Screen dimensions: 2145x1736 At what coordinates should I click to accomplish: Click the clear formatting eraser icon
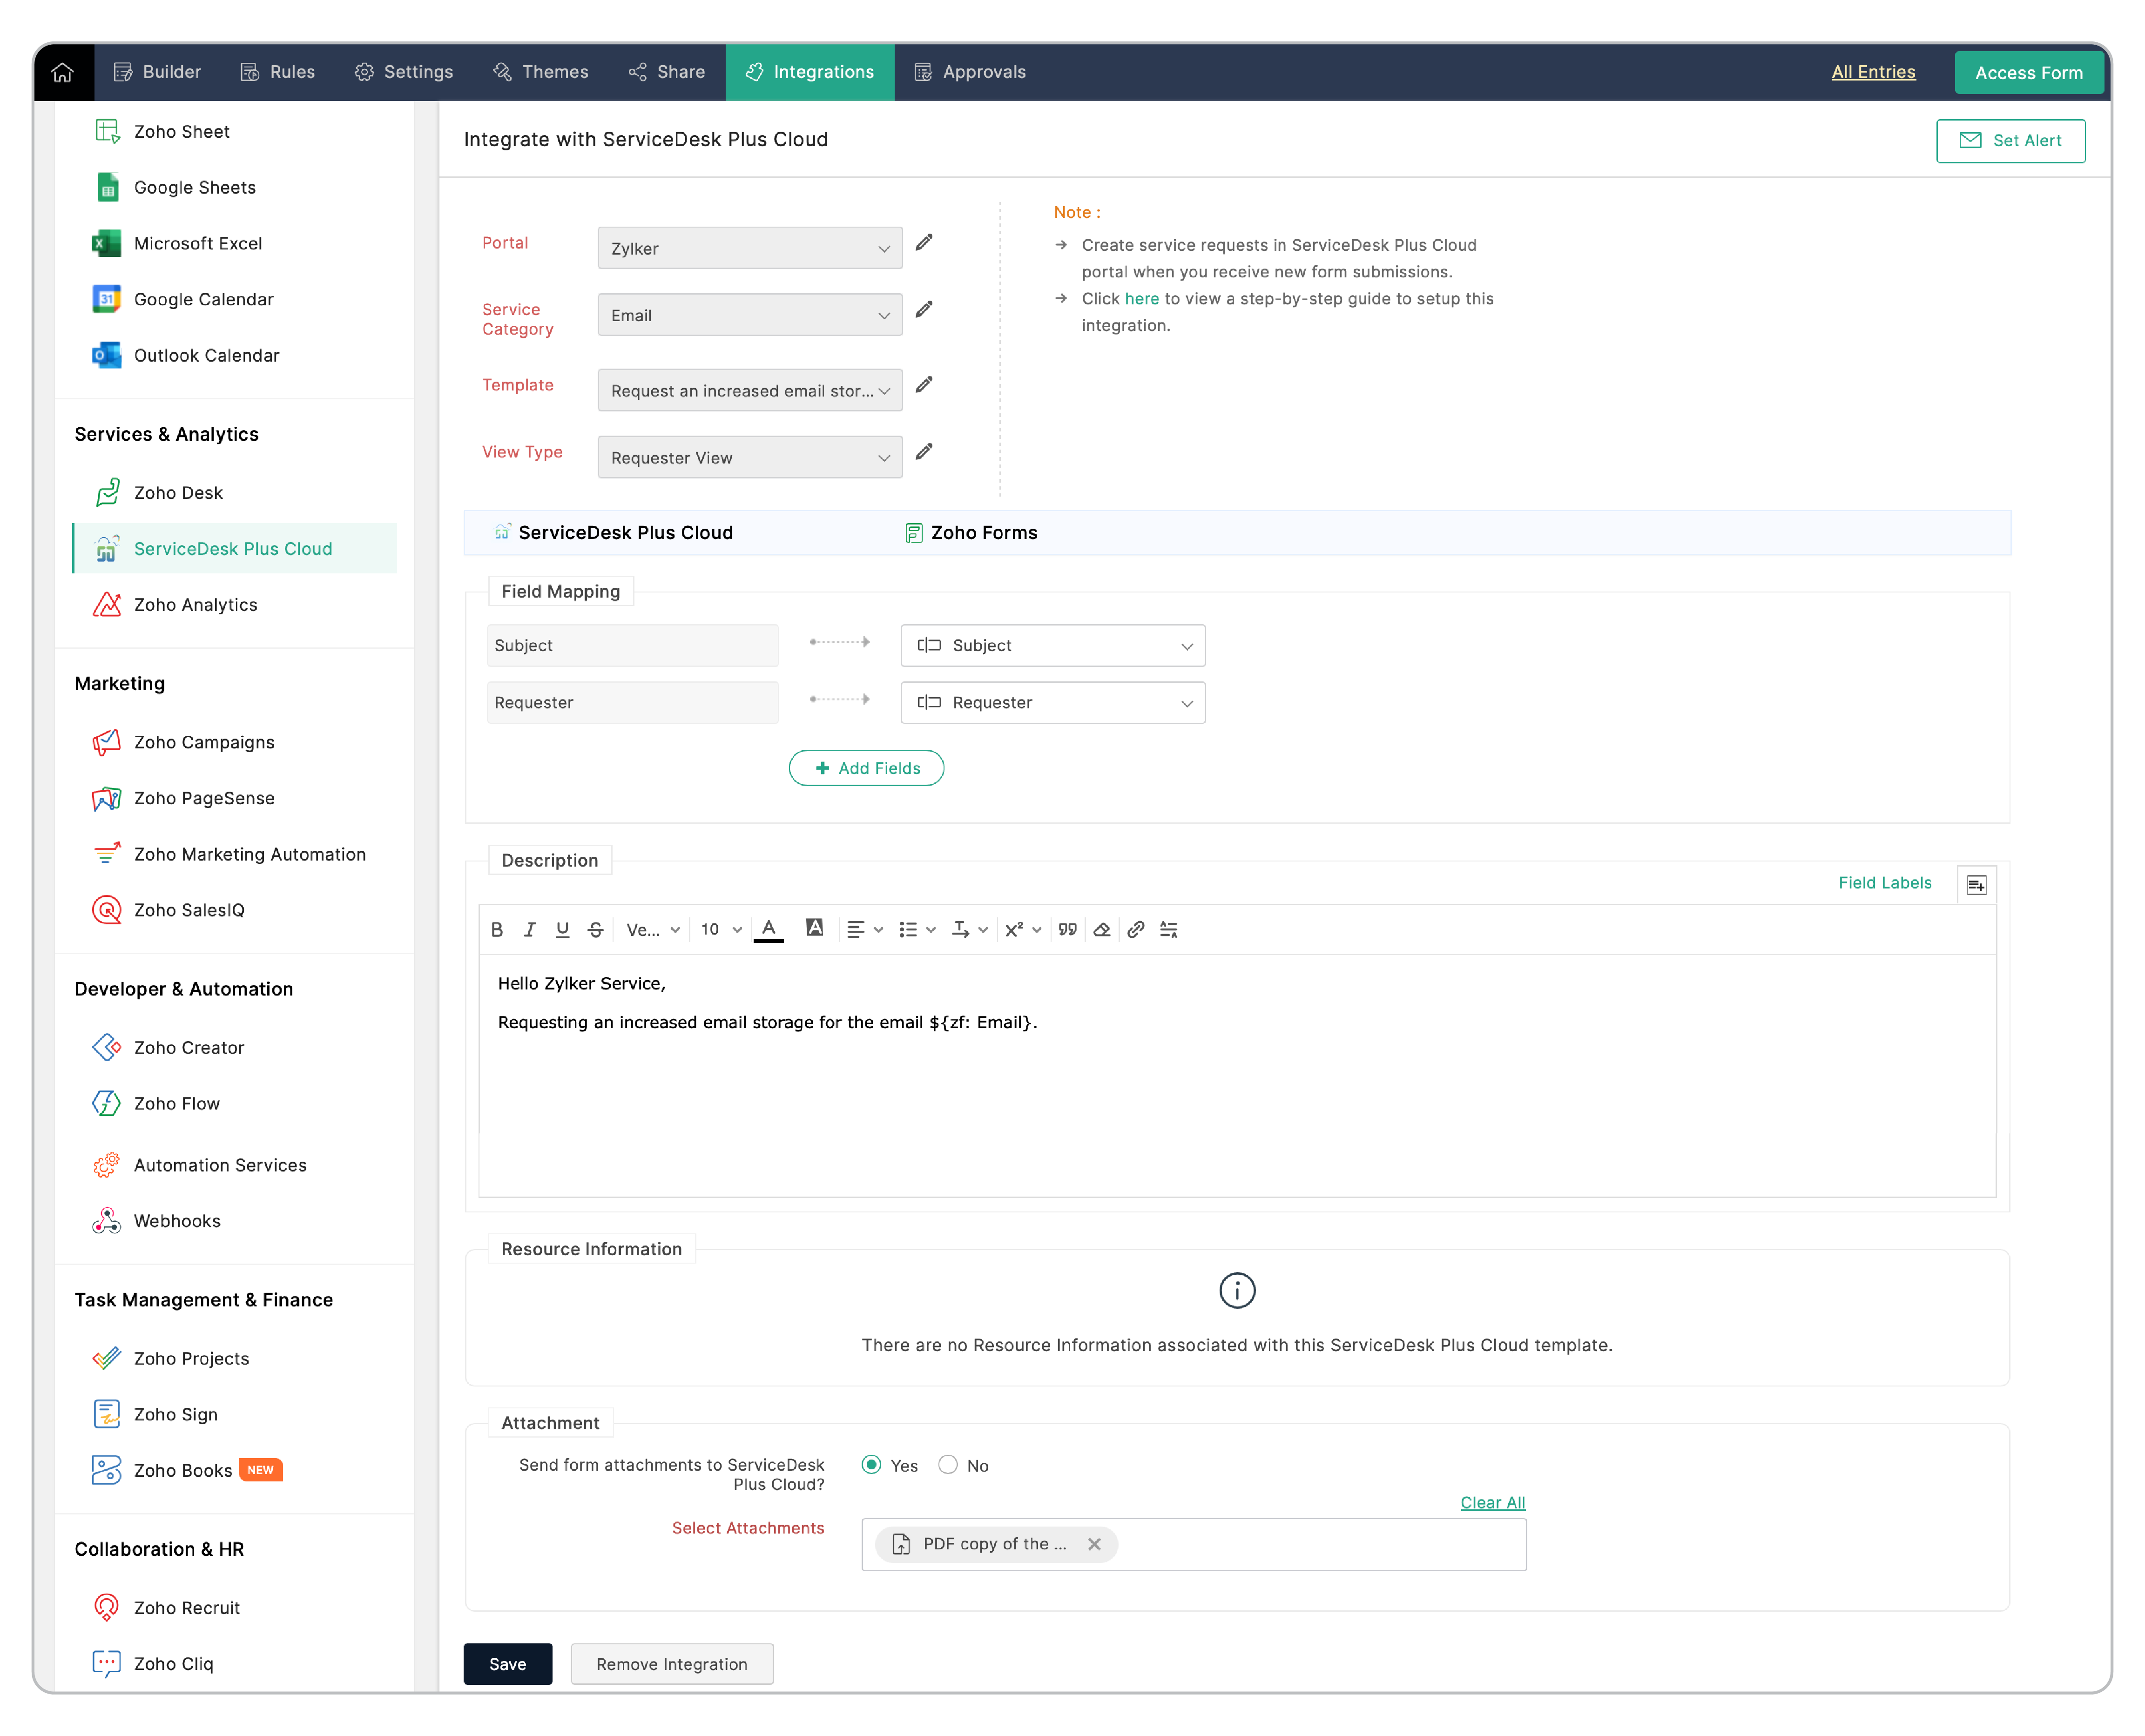1101,929
